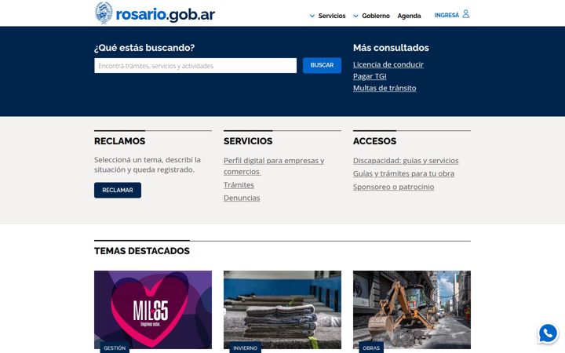Open the WhatsApp chat bubble icon
The width and height of the screenshot is (565, 353).
(x=548, y=333)
